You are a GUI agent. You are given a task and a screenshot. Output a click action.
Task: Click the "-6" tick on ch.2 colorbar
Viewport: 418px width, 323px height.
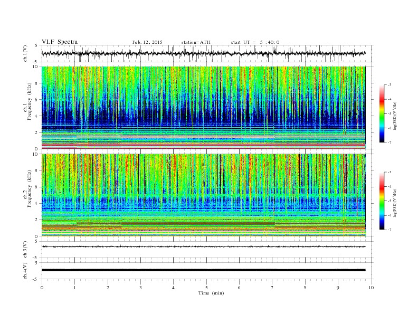(x=389, y=215)
